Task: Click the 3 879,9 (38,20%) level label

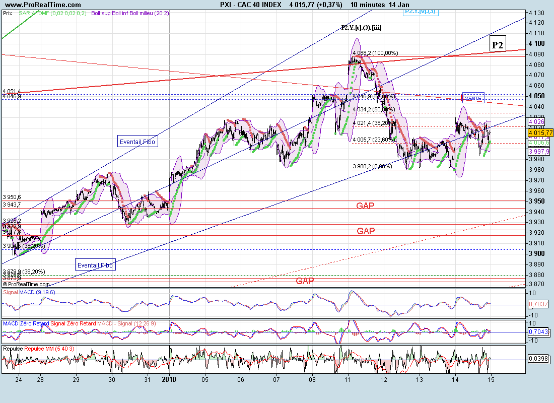Action: click(x=24, y=272)
